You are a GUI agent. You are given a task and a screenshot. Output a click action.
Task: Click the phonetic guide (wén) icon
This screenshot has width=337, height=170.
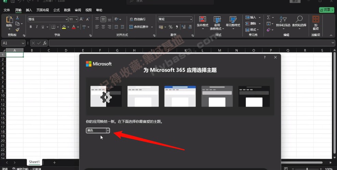coord(84,27)
